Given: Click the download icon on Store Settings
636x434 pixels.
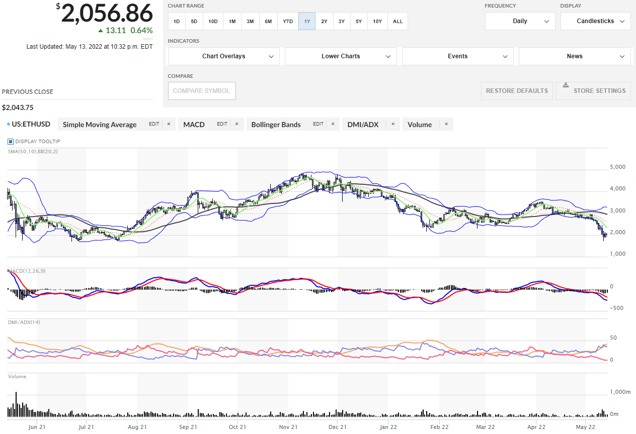Looking at the screenshot, I should [x=566, y=85].
